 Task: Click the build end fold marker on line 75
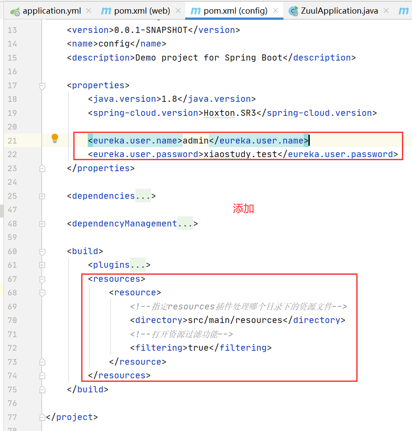coord(42,389)
